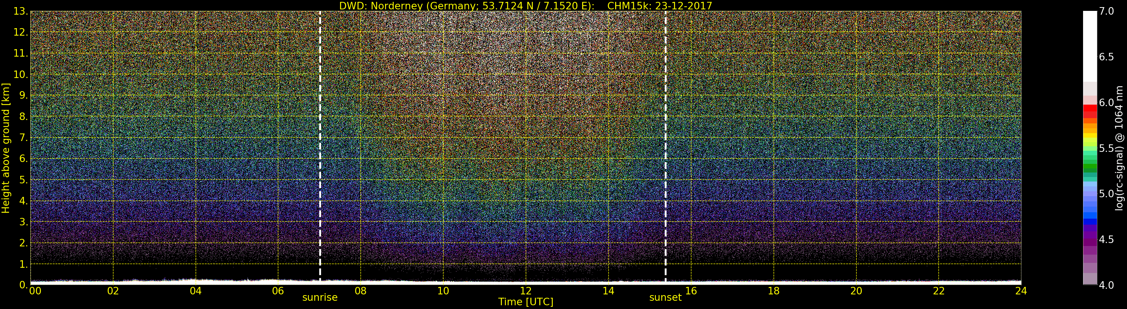1127x309 pixels.
Task: Click the x-axis tick label '14'
Action: point(608,291)
